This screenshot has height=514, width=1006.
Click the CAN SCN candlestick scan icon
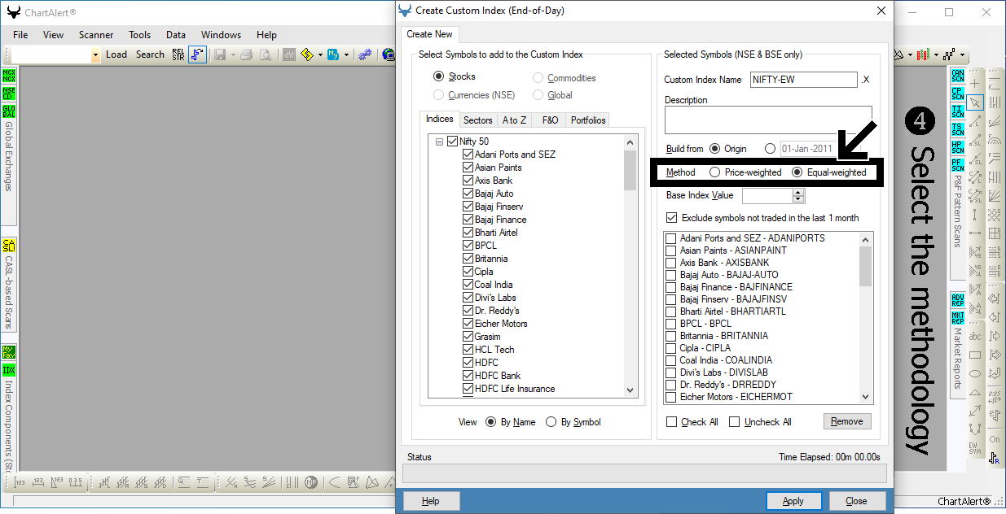click(x=957, y=76)
